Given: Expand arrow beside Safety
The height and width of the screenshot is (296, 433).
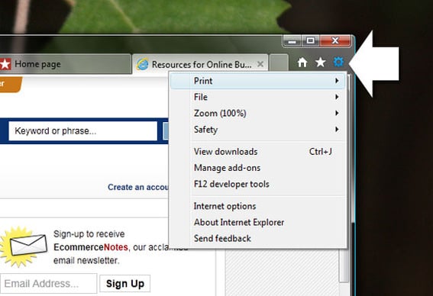Looking at the screenshot, I should point(337,130).
